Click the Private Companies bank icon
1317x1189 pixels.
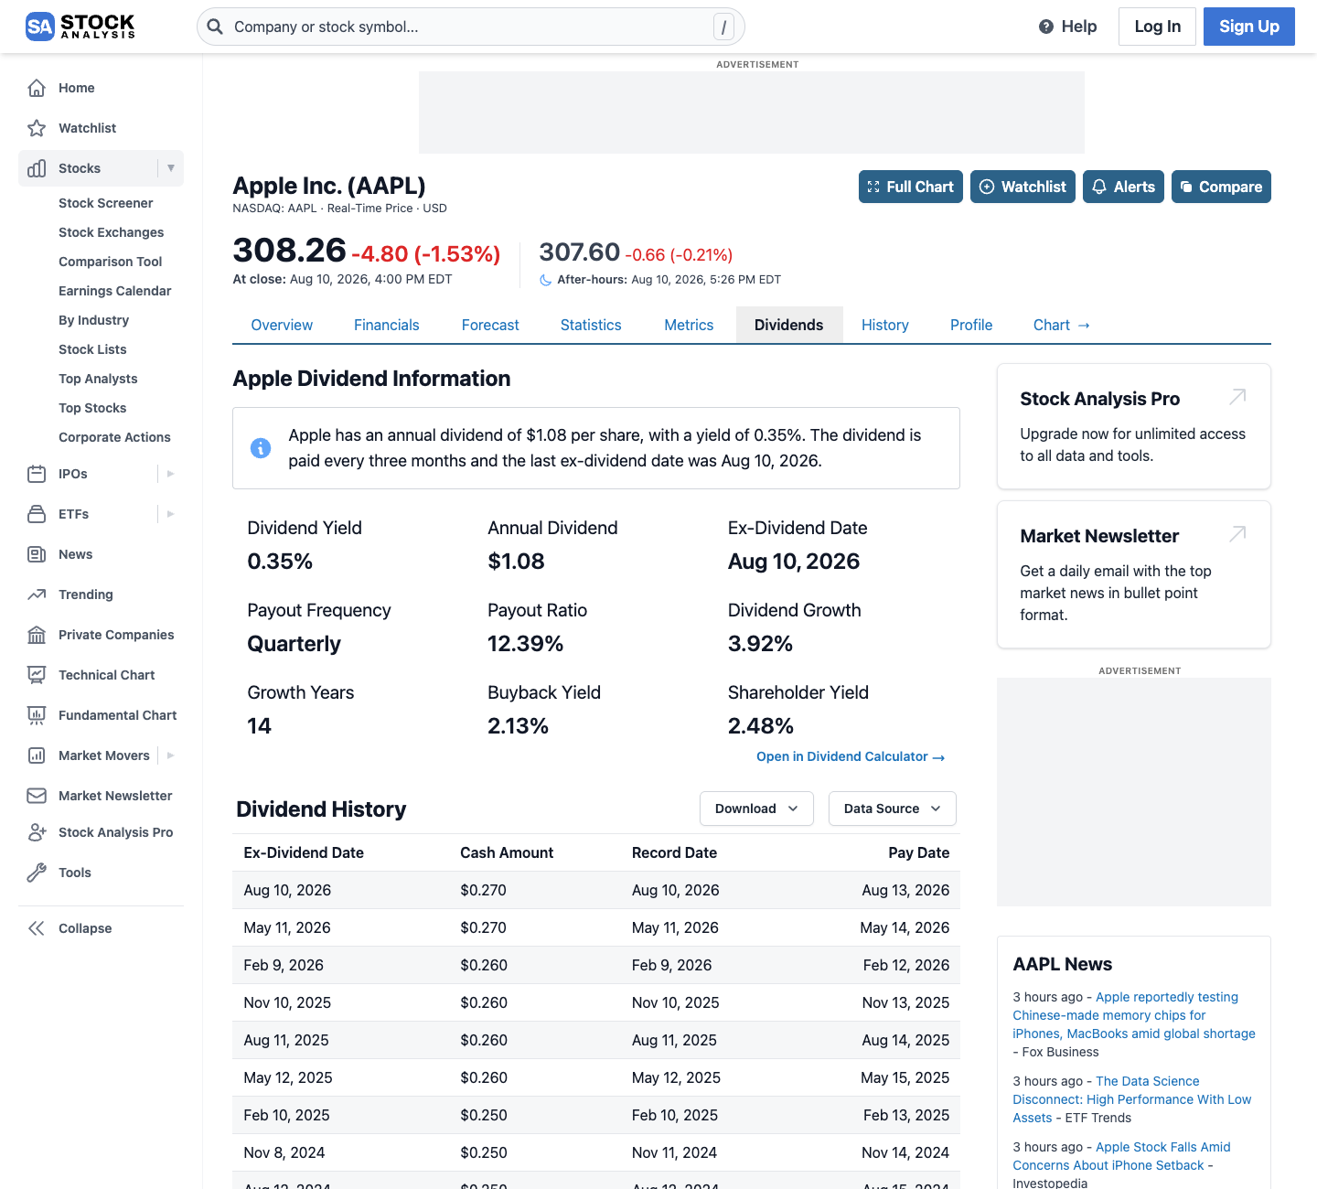point(37,635)
